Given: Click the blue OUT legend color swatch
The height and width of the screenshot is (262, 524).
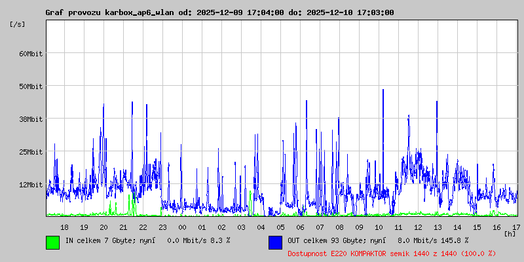Looking at the screenshot, I should click(275, 242).
